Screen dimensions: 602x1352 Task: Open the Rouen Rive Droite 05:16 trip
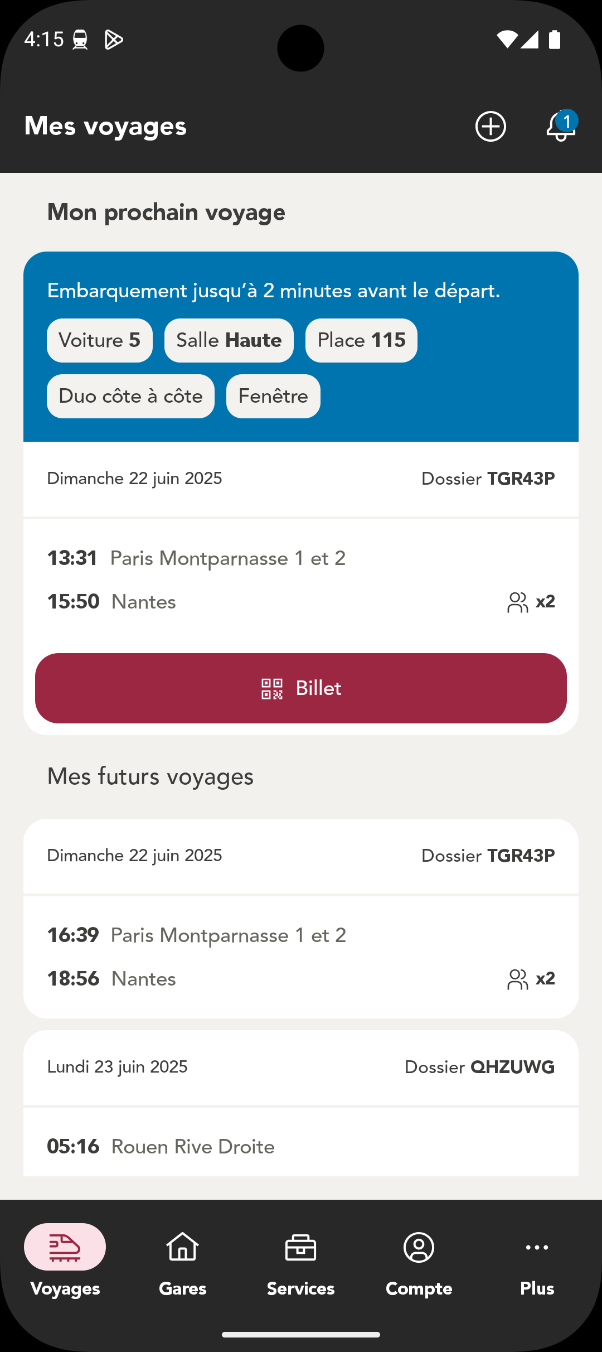click(x=193, y=1147)
